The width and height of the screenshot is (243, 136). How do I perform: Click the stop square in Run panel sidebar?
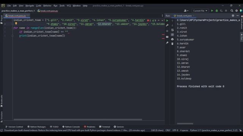click(x=167, y=31)
